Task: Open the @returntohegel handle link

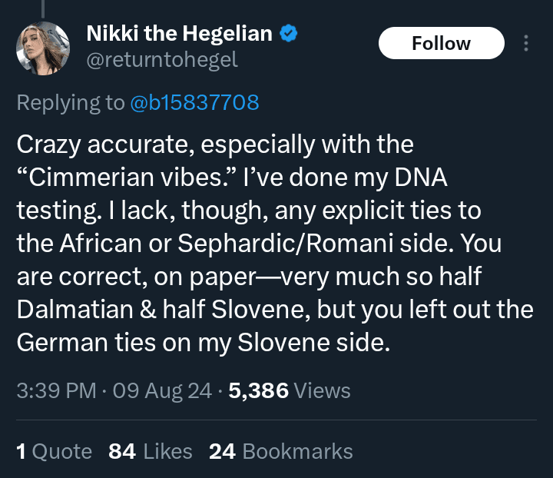Action: coord(163,60)
